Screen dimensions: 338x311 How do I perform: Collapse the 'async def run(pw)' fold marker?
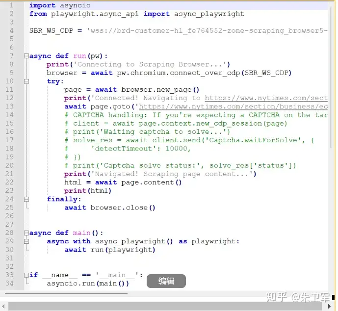coord(26,56)
